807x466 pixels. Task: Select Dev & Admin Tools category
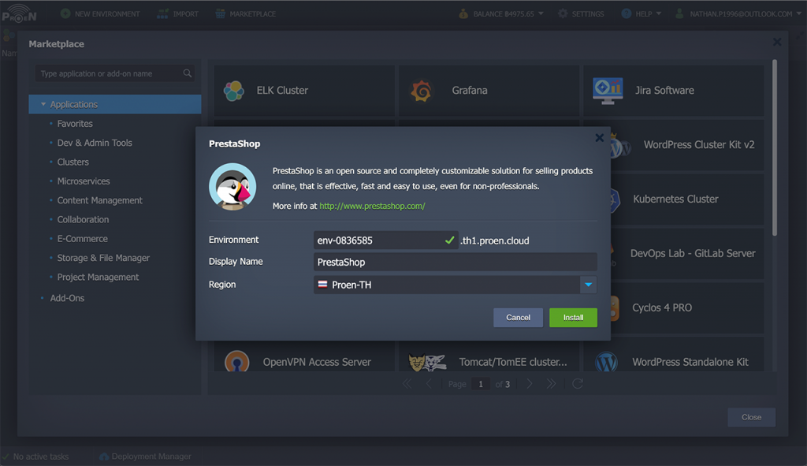point(95,143)
